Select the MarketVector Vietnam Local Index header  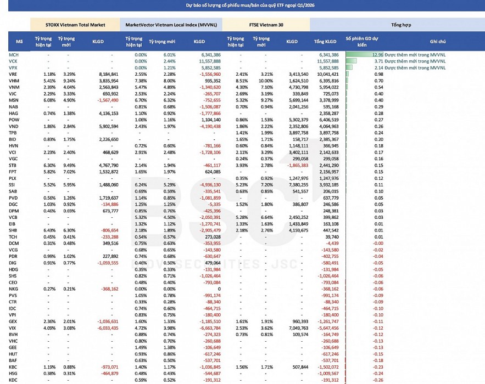[x=170, y=25]
